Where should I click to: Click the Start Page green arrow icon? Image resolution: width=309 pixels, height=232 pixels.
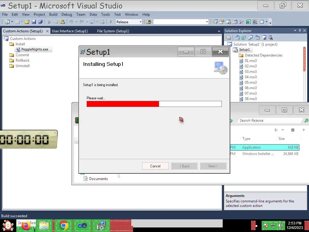pyautogui.click(x=248, y=22)
